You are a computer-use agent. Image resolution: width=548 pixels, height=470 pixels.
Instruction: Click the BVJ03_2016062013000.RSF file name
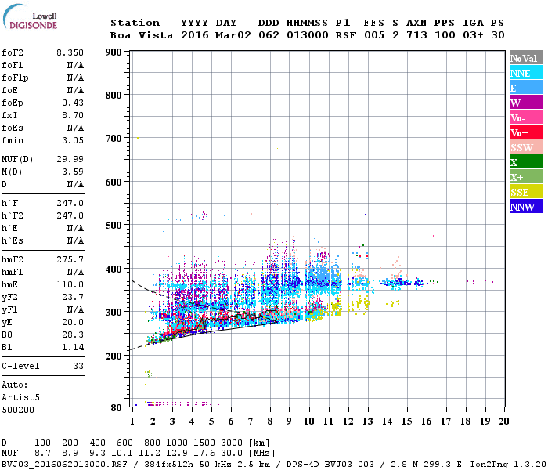coord(64,465)
